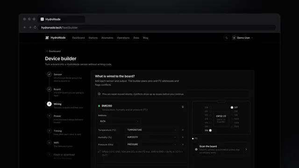The image size is (299, 168).
Task: Go back via the Dashboard breadcrumb link
Action: click(x=53, y=51)
